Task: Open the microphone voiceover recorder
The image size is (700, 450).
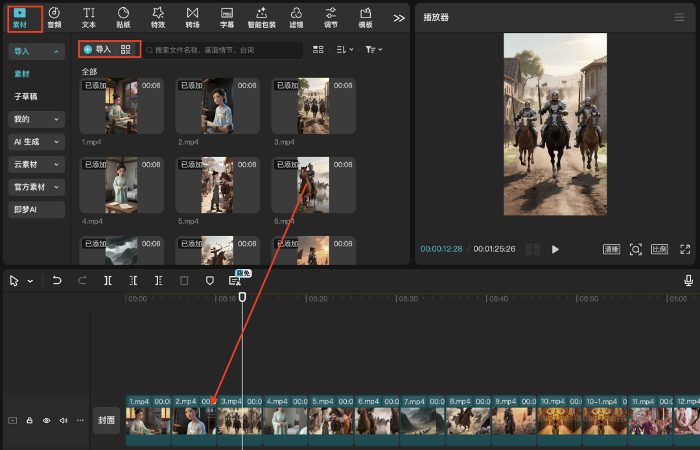Action: (x=688, y=281)
